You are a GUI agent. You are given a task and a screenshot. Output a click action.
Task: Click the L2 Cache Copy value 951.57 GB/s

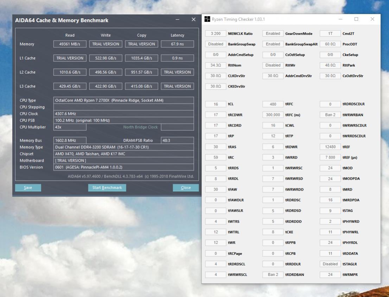(142, 72)
